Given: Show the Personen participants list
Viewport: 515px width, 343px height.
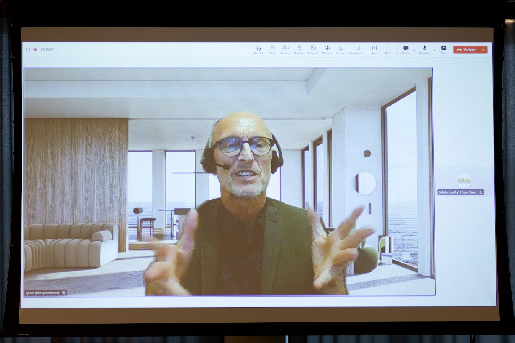Looking at the screenshot, I should coord(285,49).
